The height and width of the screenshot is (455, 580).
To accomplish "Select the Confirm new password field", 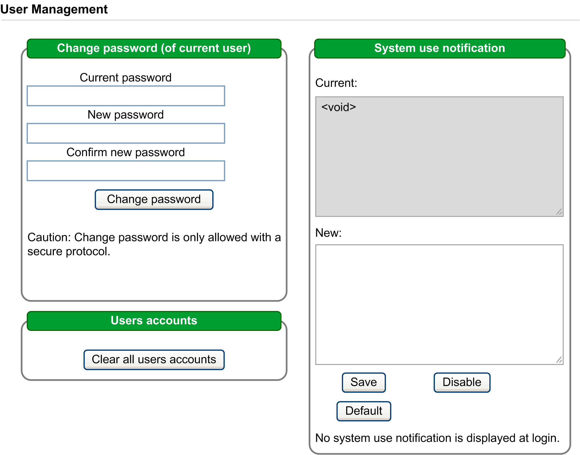I will 126,171.
